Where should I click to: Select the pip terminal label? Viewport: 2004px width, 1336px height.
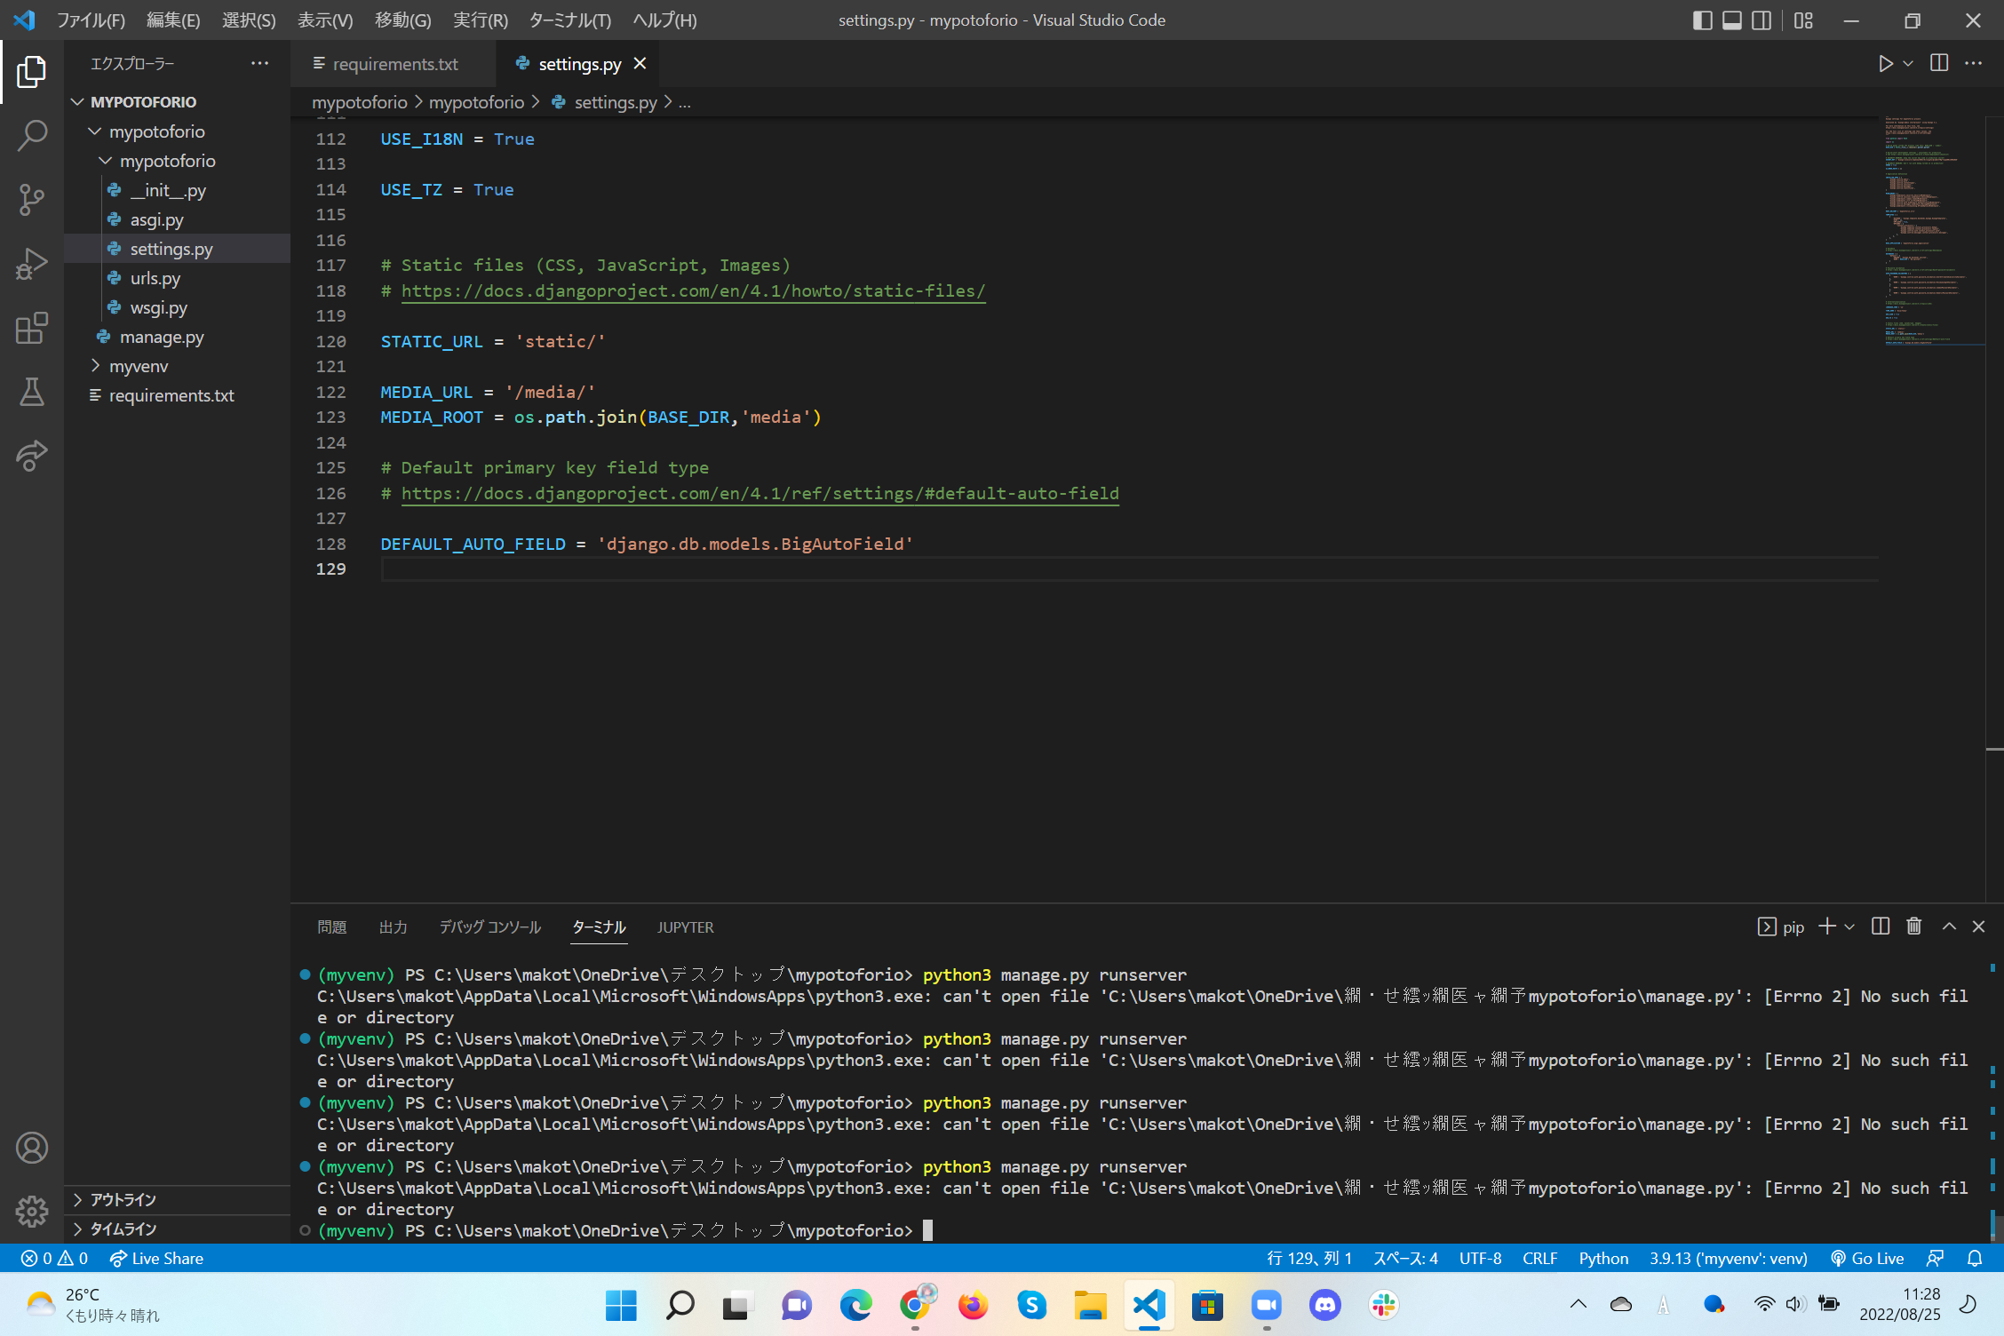[1781, 926]
